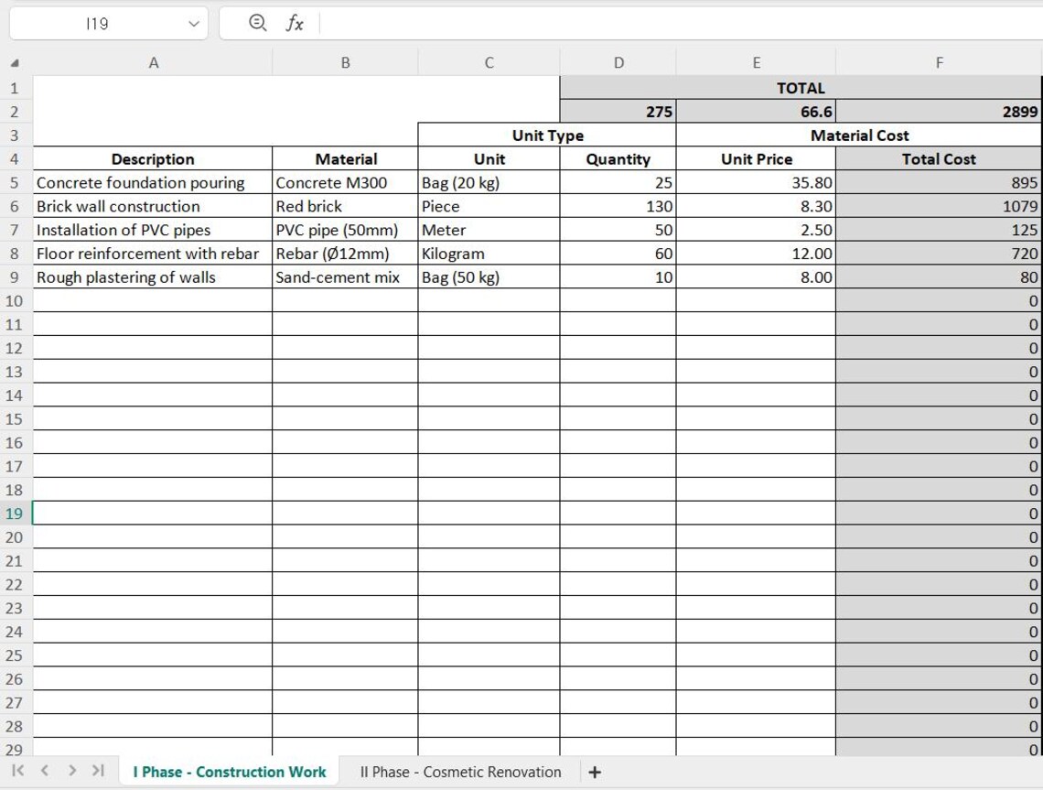Click the previous sheet navigation arrow

[43, 772]
